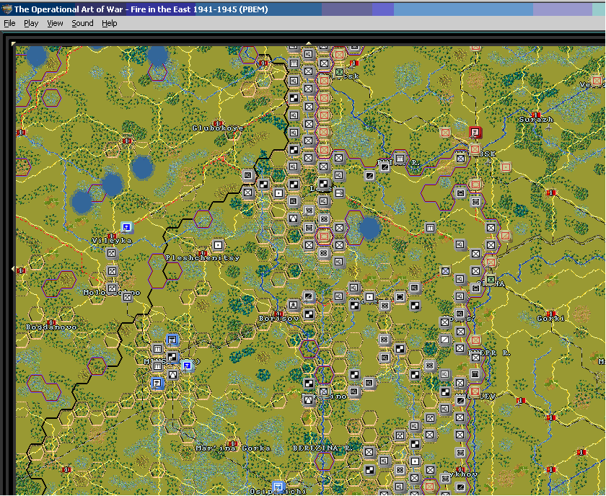Click the objective flag marker above Gorki
Viewport: 606px width, 496px height.
click(x=551, y=314)
